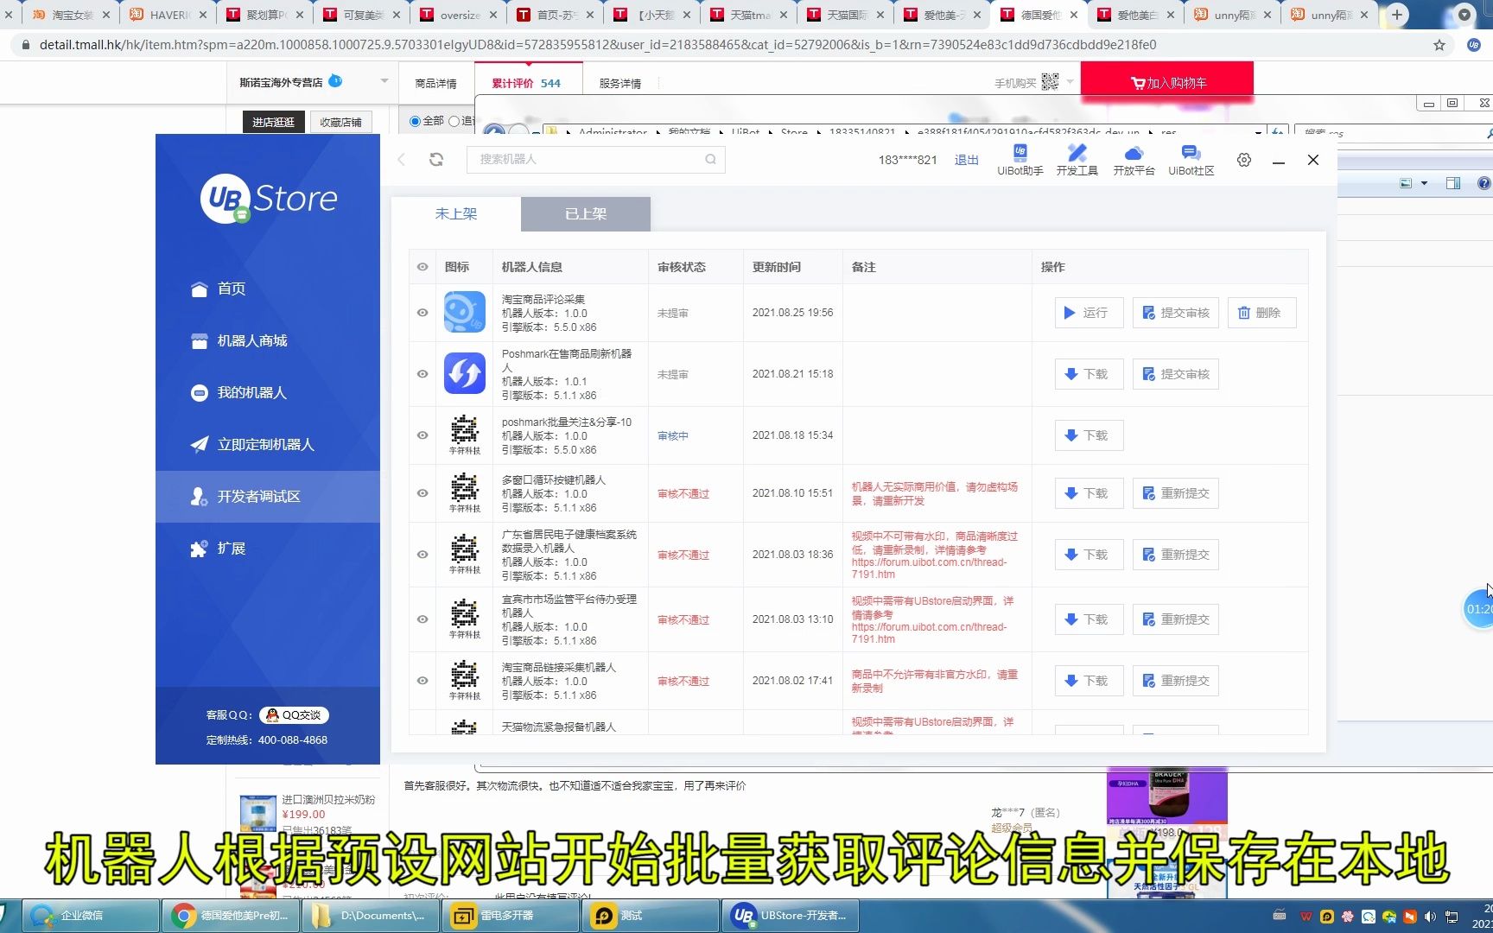Run the 淘宝商品评论采集 robot

(x=1089, y=313)
